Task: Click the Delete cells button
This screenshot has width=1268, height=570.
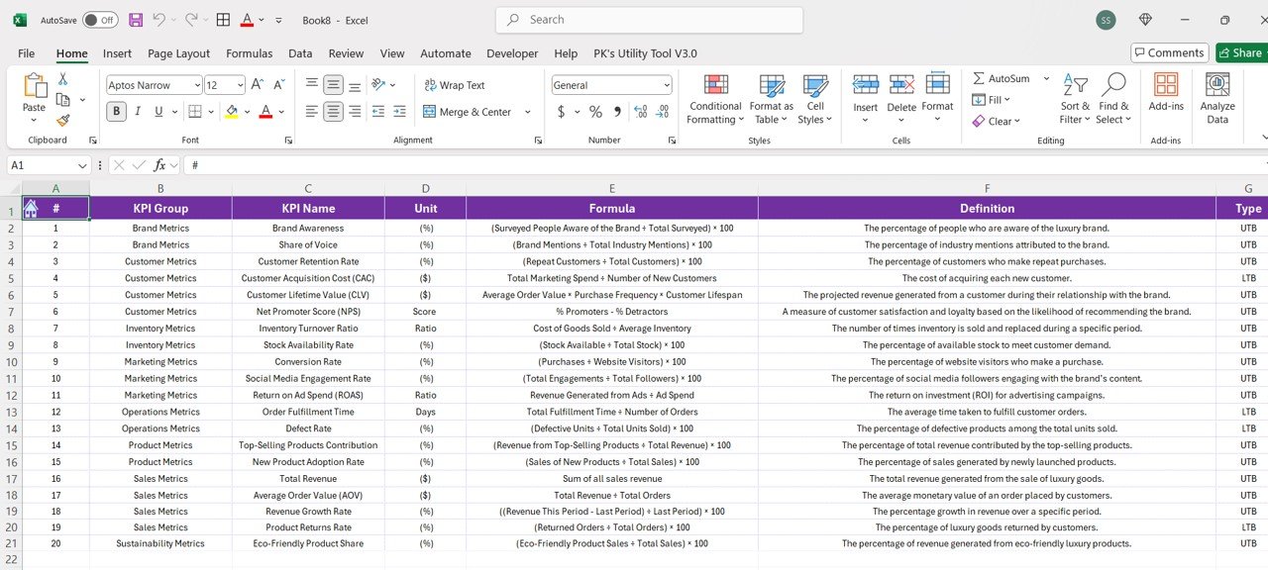Action: pos(901,99)
